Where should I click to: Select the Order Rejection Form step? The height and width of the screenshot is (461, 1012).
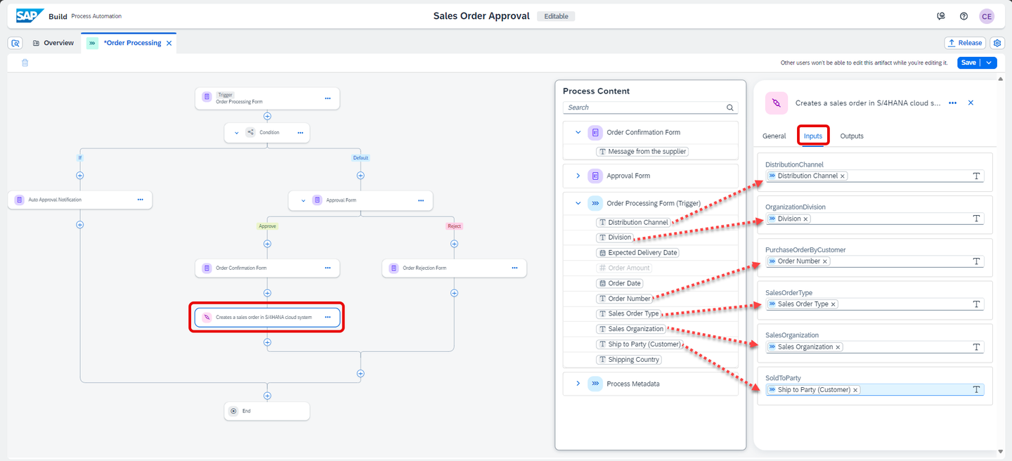coord(454,268)
